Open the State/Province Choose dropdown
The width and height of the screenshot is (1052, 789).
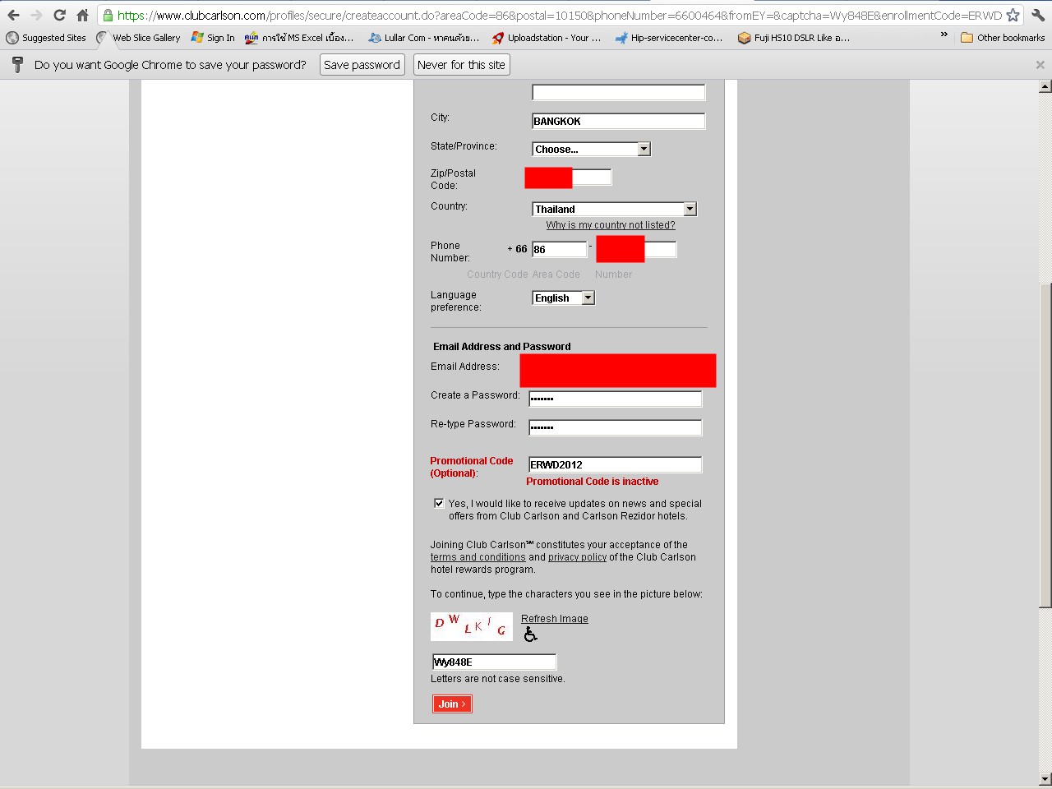(x=592, y=149)
